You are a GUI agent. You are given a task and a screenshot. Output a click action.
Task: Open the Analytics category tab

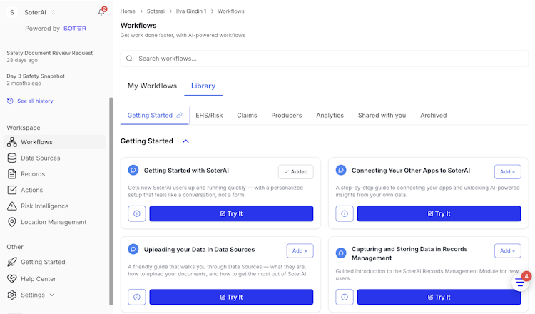click(330, 116)
